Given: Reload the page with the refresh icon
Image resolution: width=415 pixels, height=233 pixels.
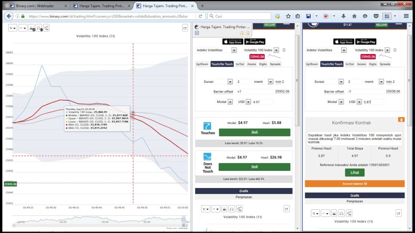Looking at the screenshot, I should tap(200, 16).
